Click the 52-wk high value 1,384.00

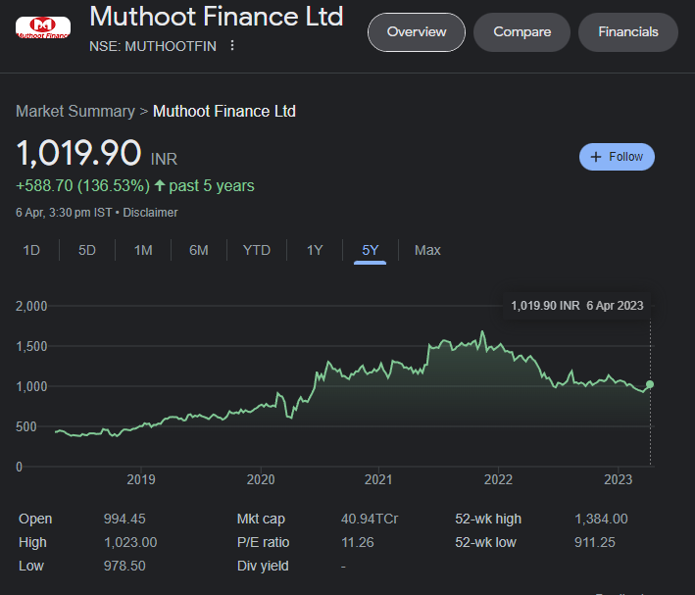pyautogui.click(x=601, y=519)
